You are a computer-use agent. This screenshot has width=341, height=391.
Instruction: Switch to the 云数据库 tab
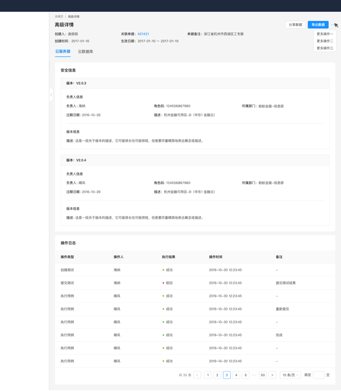coord(86,51)
